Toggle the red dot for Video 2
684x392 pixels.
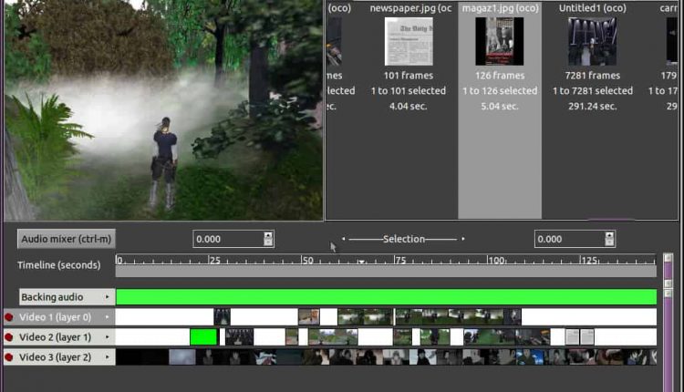tap(8, 337)
